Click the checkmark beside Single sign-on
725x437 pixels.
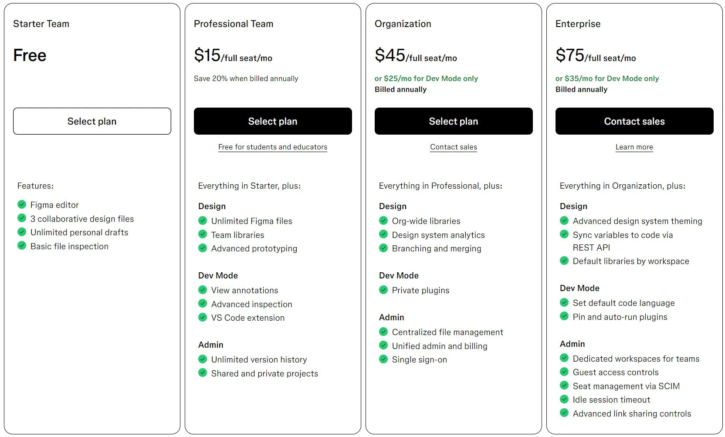coord(383,359)
